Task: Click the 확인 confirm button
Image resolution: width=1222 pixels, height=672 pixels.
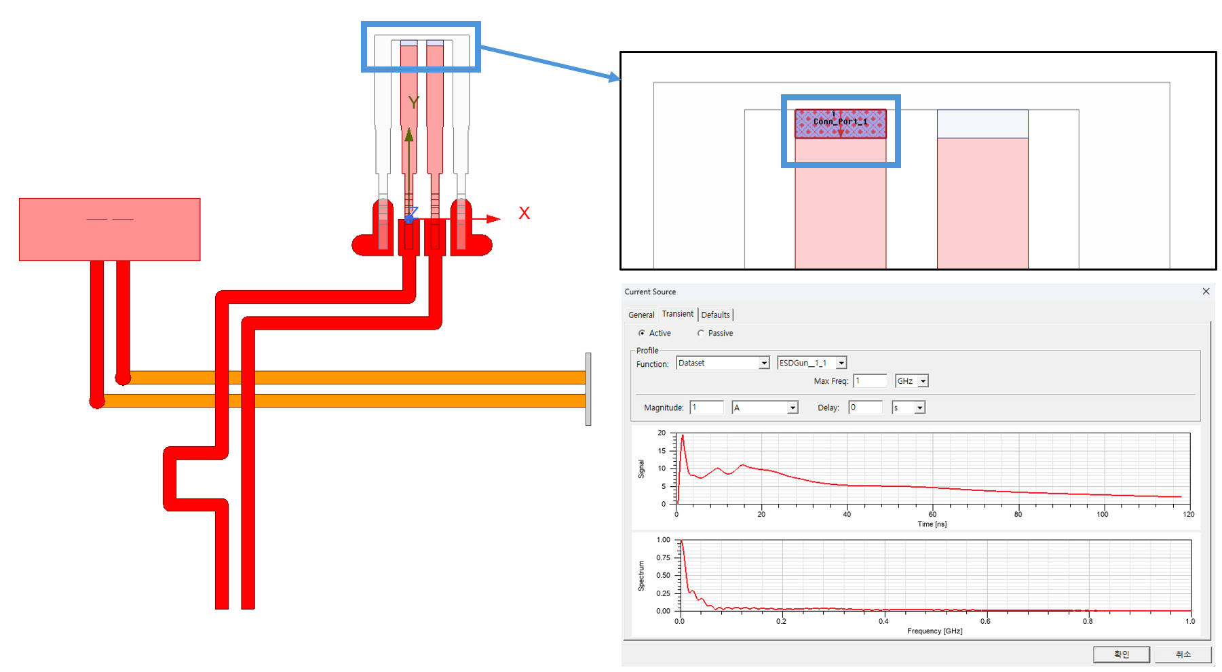Action: click(x=1121, y=654)
